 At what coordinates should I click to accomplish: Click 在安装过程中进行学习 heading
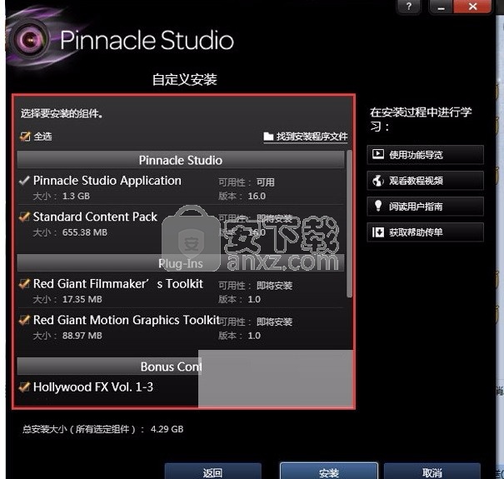[x=421, y=119]
